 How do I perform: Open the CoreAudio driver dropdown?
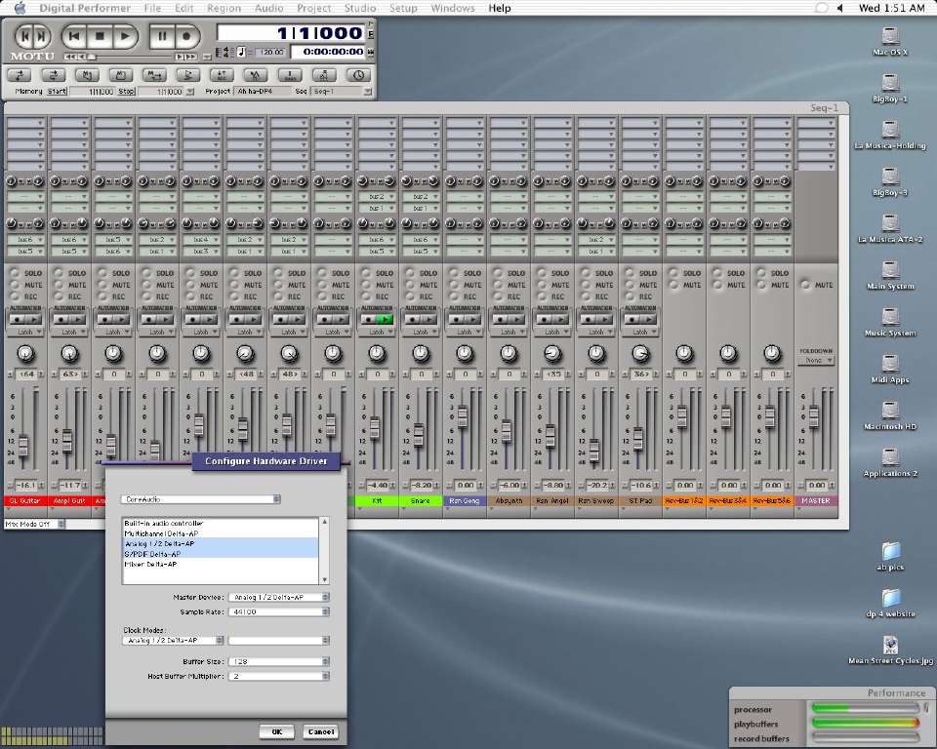(201, 499)
